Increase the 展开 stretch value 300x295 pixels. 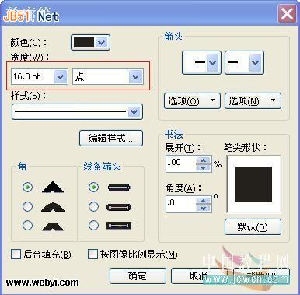[204, 160]
